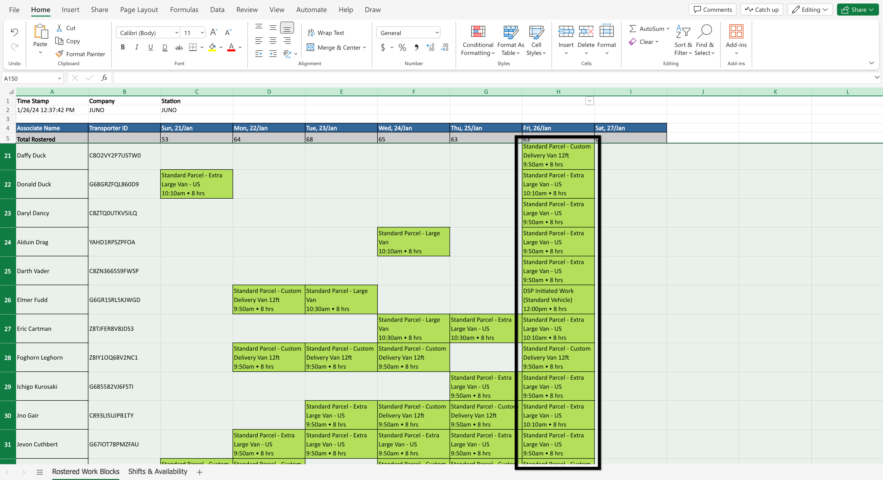Click the Comments button
The width and height of the screenshot is (883, 480).
pyautogui.click(x=712, y=10)
